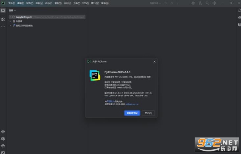This screenshot has height=154, width=241.
Task: Expand the 临时文件和控制台 node chevron
Action: [x=10, y=26]
